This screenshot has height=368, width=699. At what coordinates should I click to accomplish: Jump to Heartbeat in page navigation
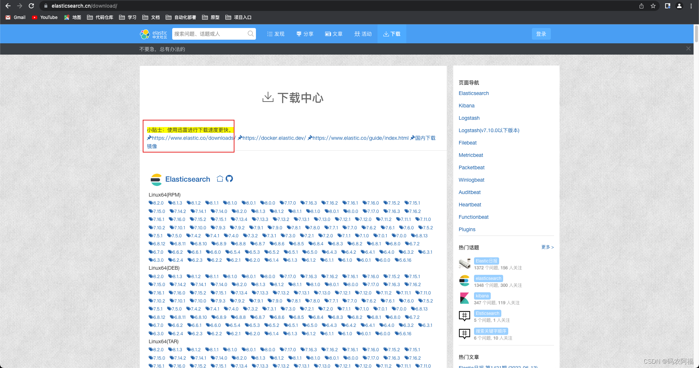(x=470, y=205)
